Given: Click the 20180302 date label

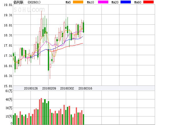Looking at the screenshot, I should click(x=67, y=88).
